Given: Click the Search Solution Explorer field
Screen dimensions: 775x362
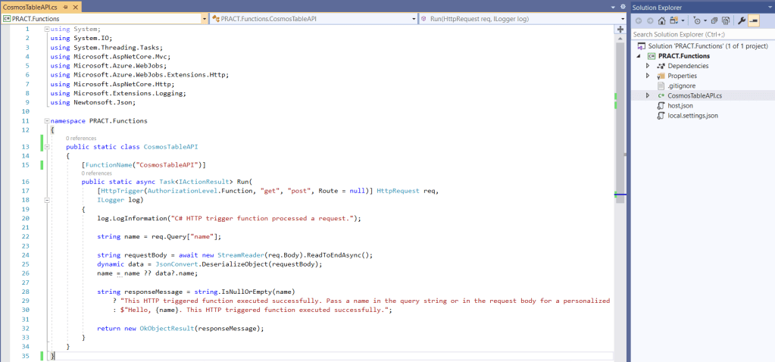Looking at the screenshot, I should click(701, 34).
